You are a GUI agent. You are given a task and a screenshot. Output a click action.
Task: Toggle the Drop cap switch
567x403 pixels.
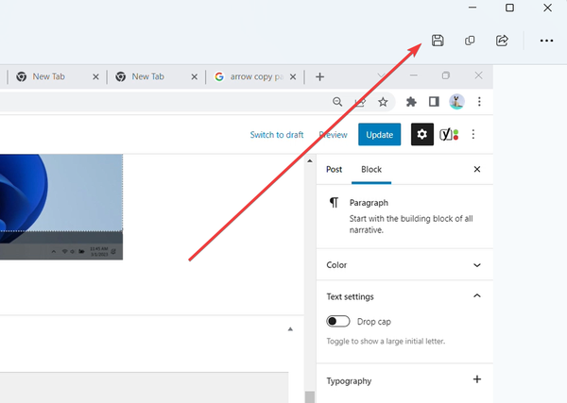(338, 322)
